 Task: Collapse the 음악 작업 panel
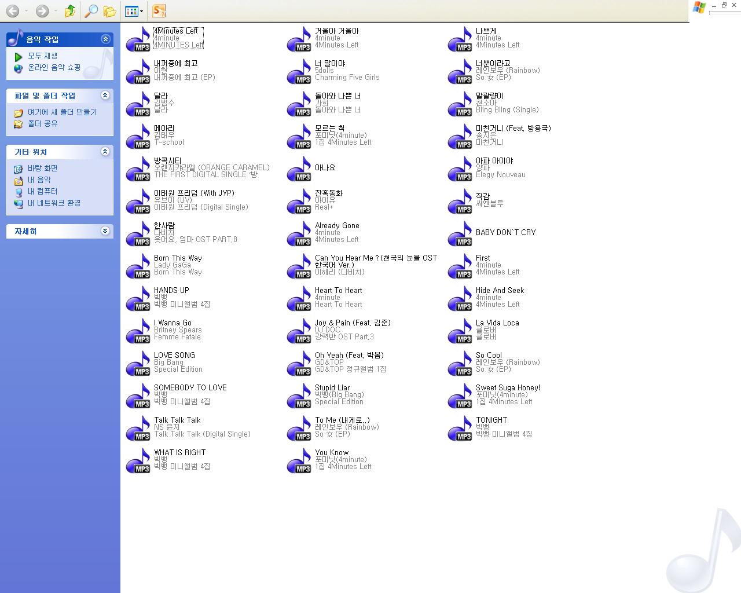point(105,39)
